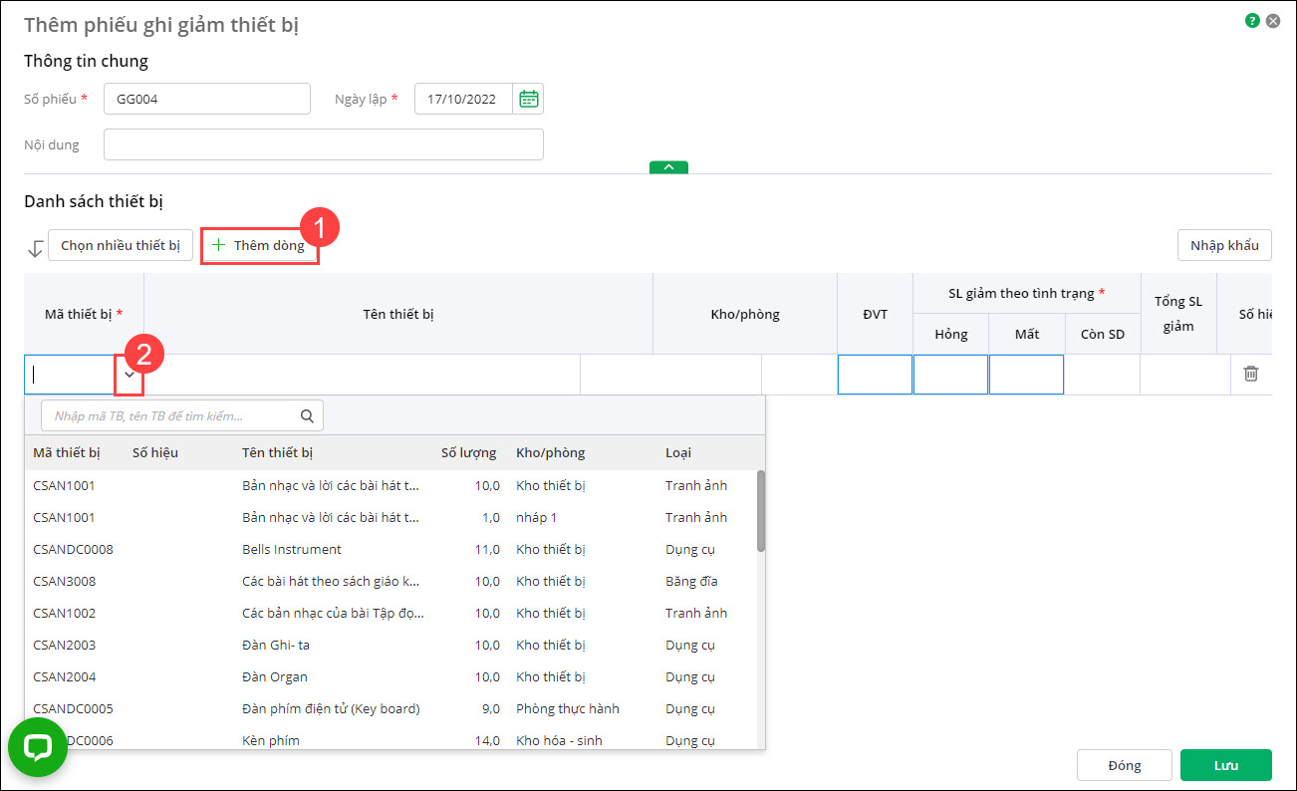Click the Hỏng column header

tap(950, 334)
